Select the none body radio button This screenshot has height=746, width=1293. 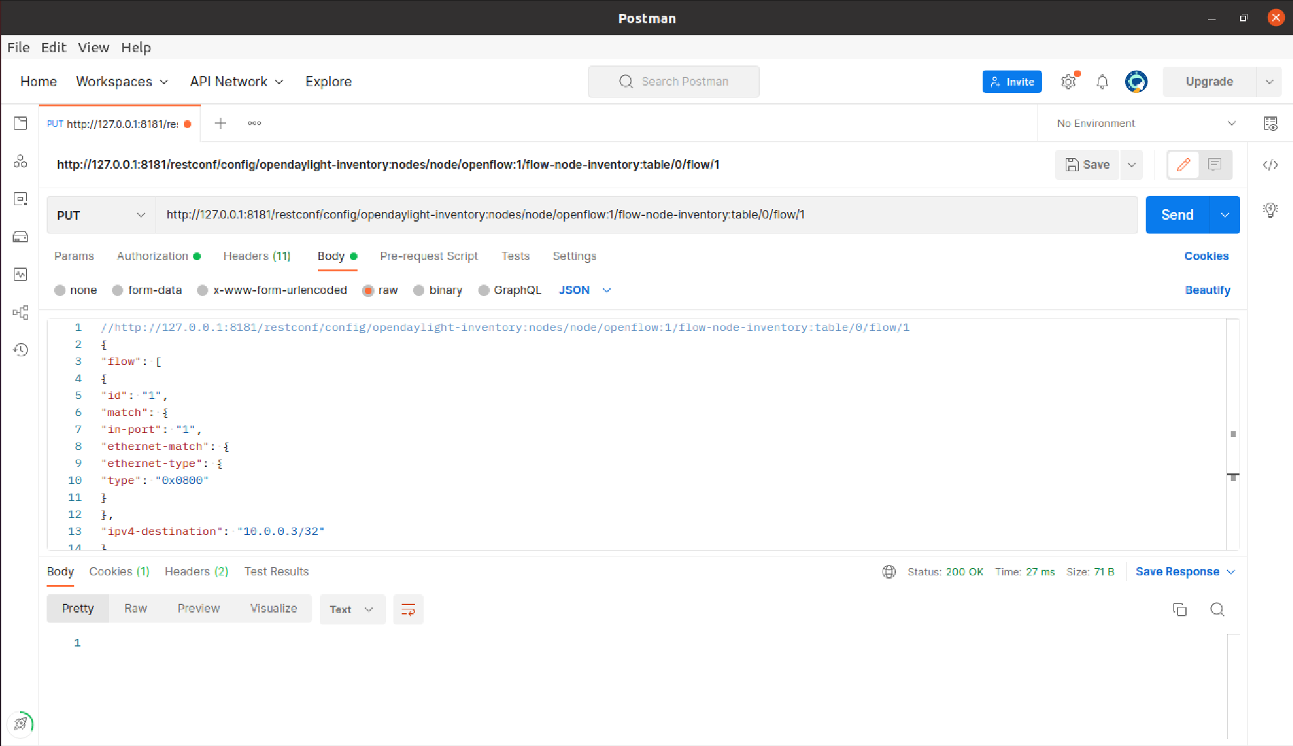[60, 290]
